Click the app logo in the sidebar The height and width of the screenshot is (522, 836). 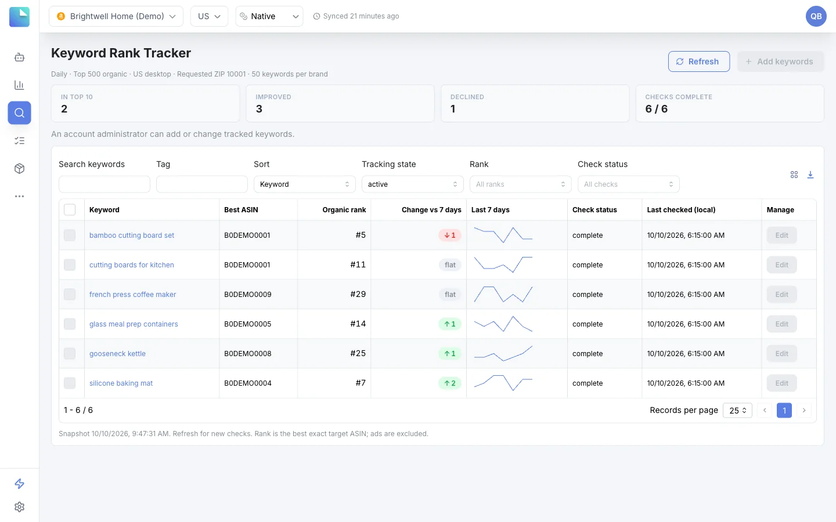point(19,17)
